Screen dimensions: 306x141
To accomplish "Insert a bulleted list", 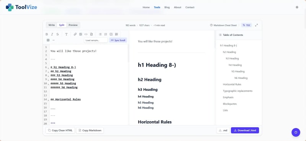I will (x=100, y=34).
